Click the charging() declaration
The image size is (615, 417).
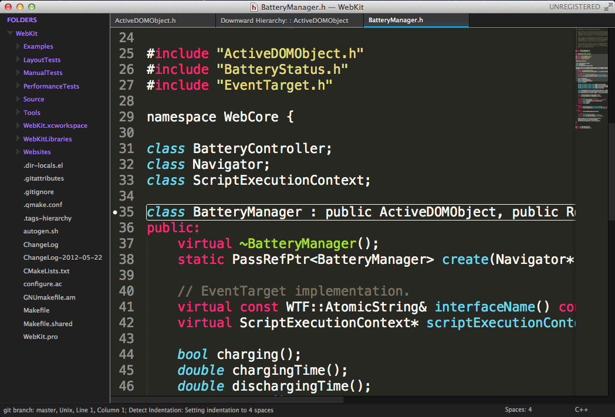coord(239,354)
